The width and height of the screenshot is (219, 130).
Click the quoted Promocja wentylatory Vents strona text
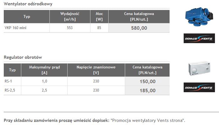(148, 120)
